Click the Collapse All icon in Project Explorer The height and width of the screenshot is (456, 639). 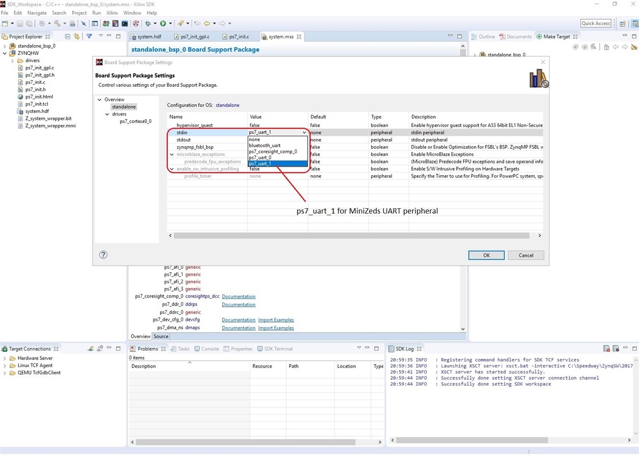68,37
